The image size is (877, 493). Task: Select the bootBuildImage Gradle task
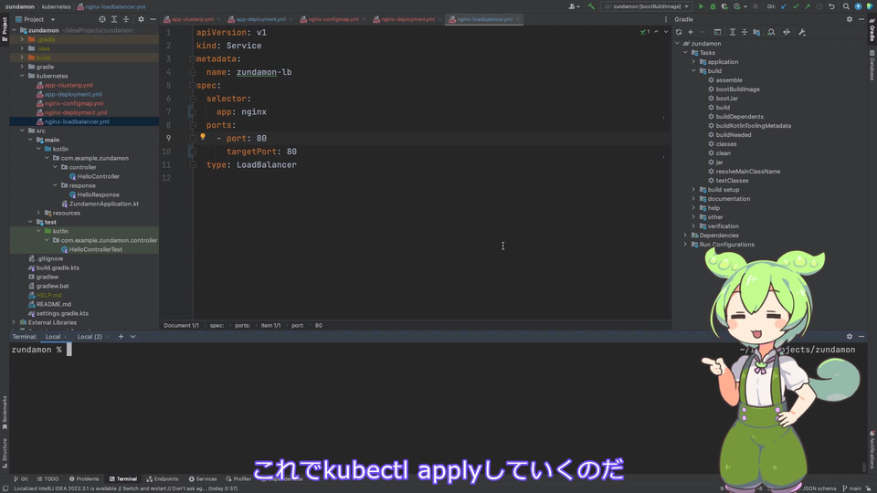pos(738,89)
